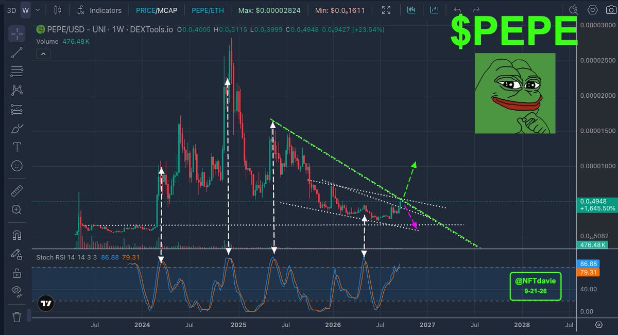Viewport: 618px width, 335px height.
Task: Toggle lock all drawing tools
Action: pos(17,273)
